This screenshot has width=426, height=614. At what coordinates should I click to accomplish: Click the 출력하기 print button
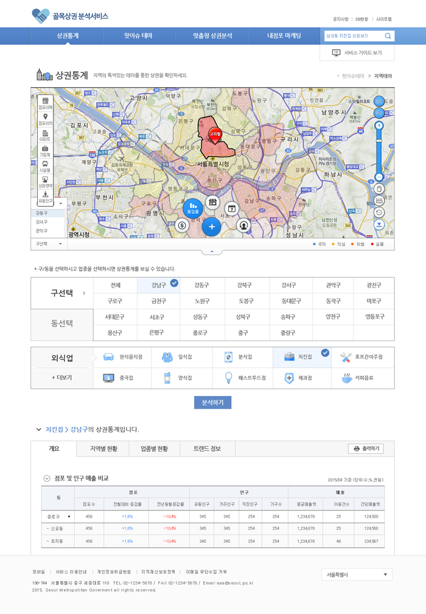tap(365, 449)
